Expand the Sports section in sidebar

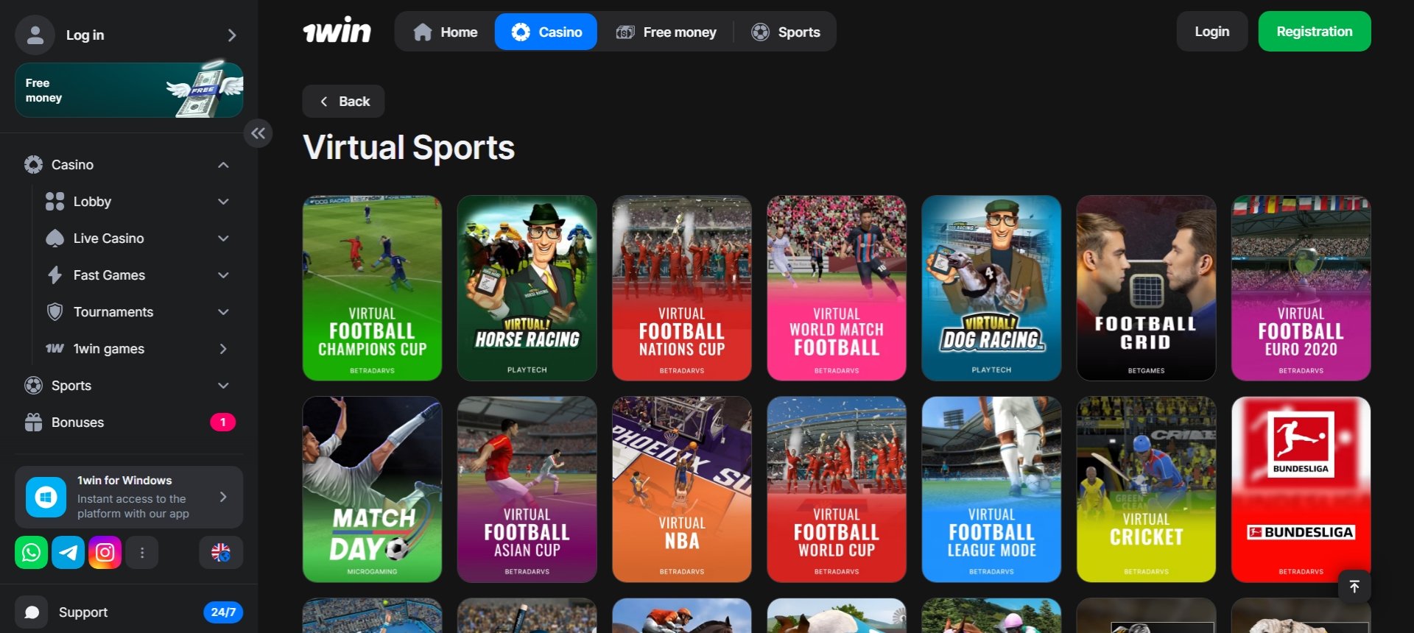tap(223, 386)
